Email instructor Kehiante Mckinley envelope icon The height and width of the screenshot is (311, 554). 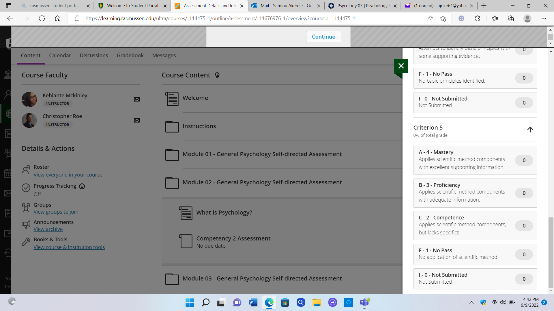point(137,99)
